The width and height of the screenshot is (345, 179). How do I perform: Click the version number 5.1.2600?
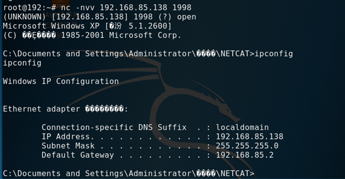coord(148,26)
